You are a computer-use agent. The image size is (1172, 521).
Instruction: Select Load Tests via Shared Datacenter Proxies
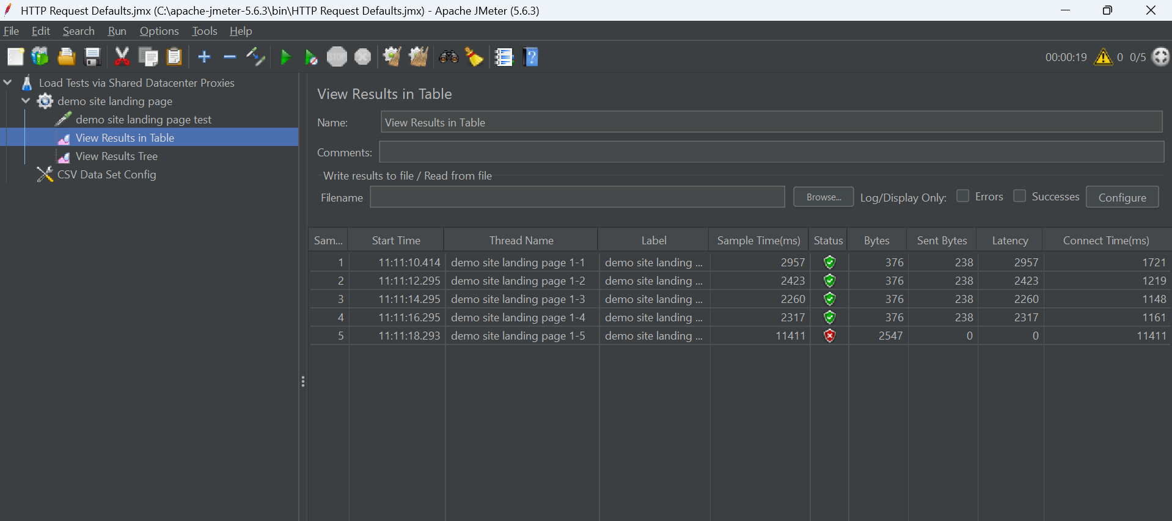point(136,83)
